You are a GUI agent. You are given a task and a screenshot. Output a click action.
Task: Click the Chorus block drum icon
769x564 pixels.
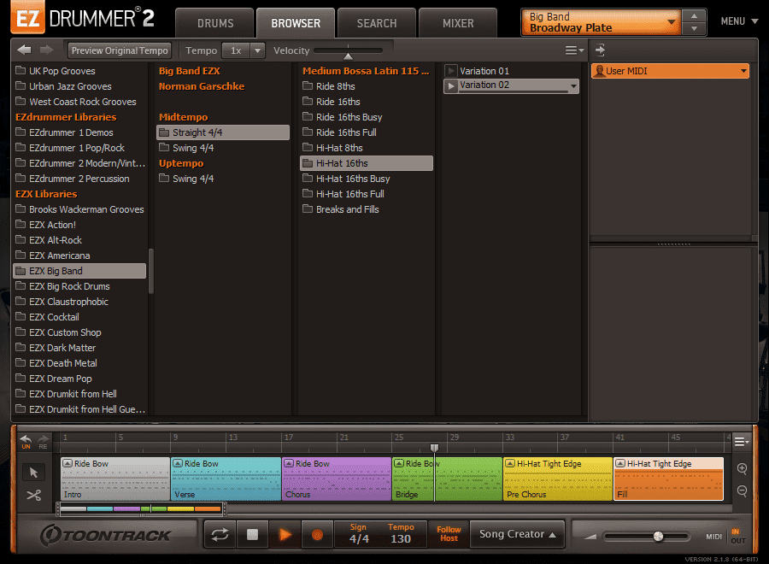[x=289, y=463]
